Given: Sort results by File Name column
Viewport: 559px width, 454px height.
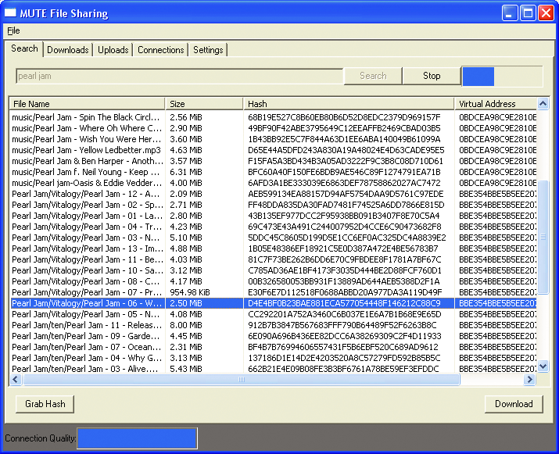Looking at the screenshot, I should [87, 104].
